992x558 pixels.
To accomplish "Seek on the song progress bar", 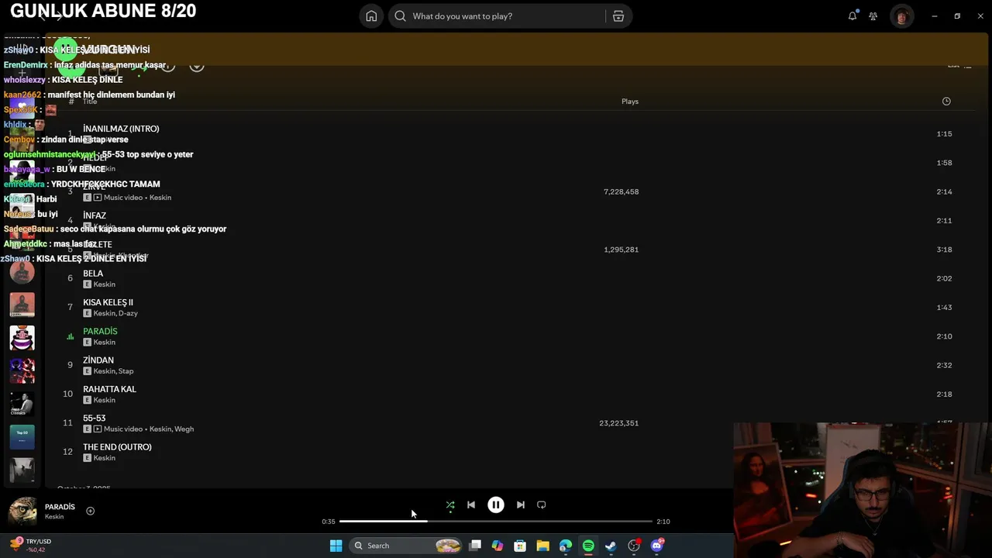I will point(496,522).
